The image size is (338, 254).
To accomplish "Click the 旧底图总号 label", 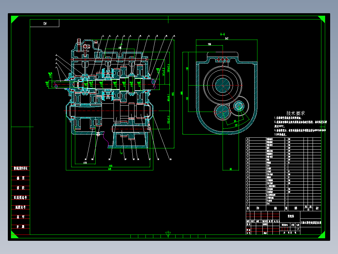I will coord(20,198).
